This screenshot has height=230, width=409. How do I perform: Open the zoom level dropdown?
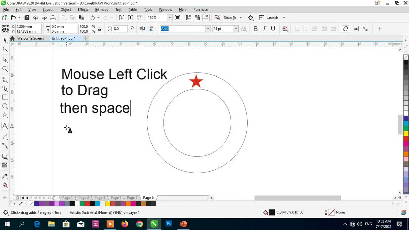170,18
